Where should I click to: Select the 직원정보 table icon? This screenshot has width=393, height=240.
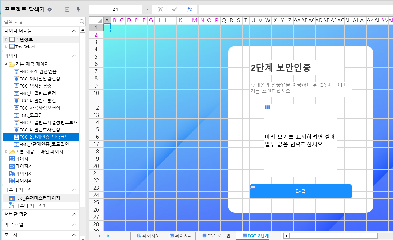click(12, 39)
